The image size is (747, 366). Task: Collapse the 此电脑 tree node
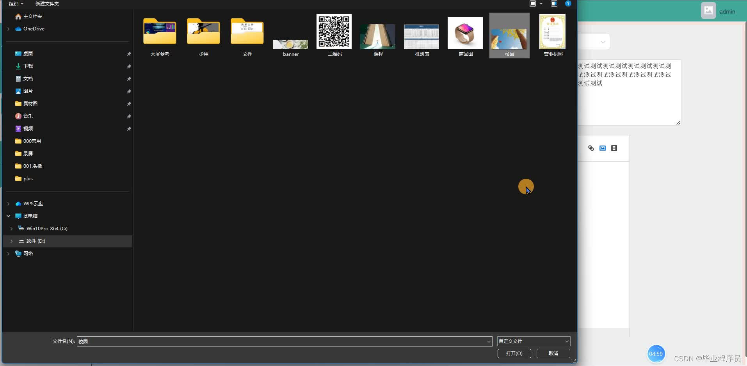8,216
